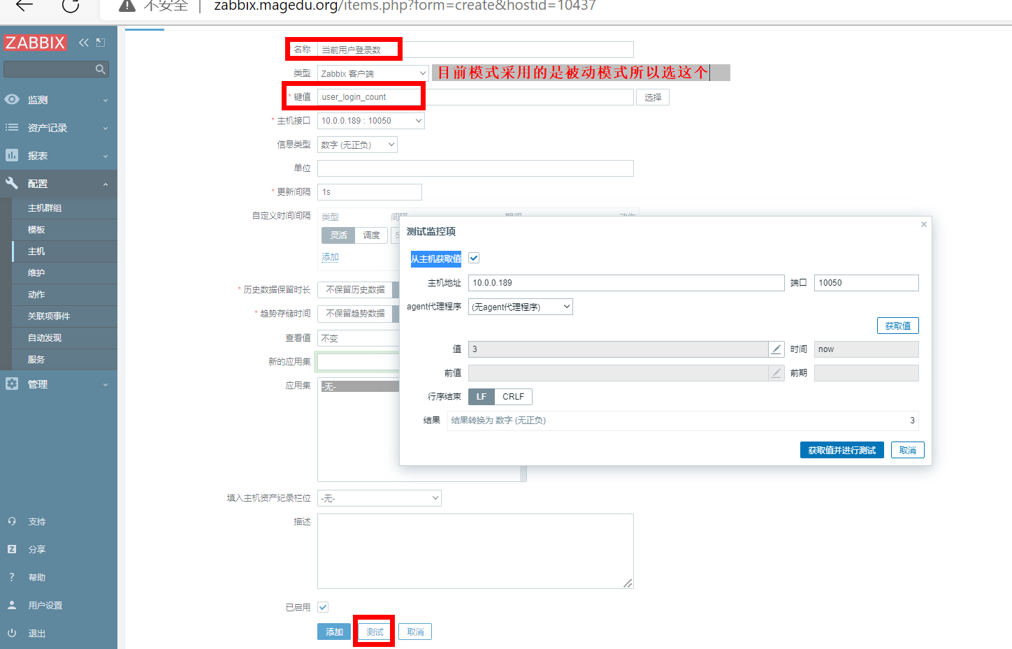Click the search magnifier icon in sidebar

[x=101, y=69]
